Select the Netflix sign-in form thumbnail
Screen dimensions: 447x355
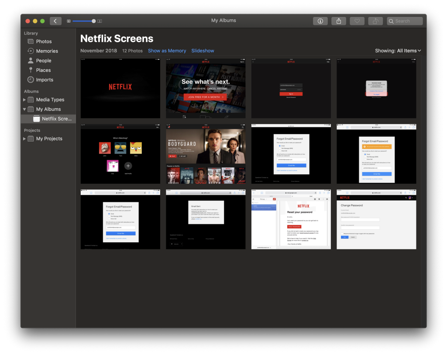[291, 88]
